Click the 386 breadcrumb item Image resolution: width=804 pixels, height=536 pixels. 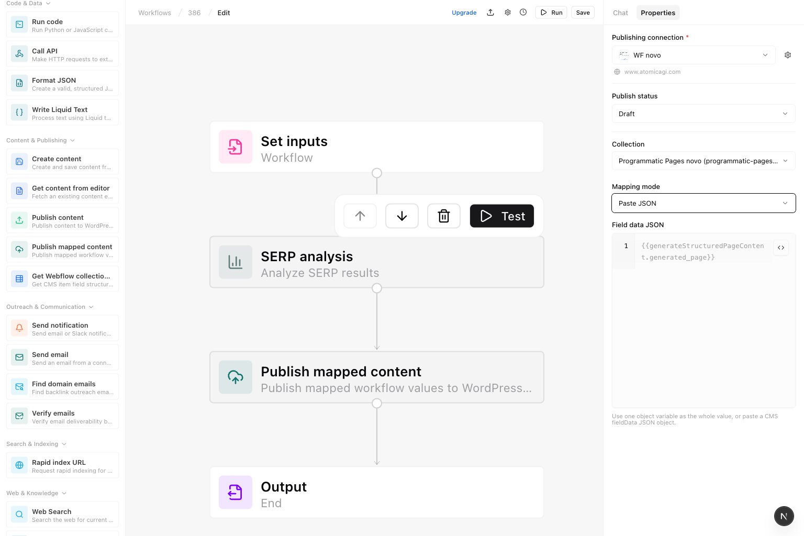pos(194,13)
